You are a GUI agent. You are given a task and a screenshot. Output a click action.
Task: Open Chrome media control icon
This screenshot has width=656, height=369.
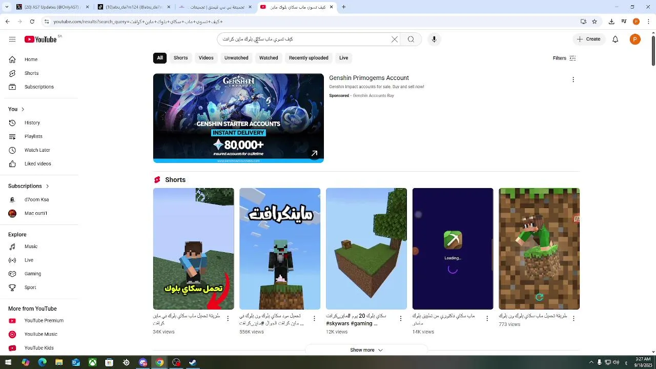click(624, 22)
